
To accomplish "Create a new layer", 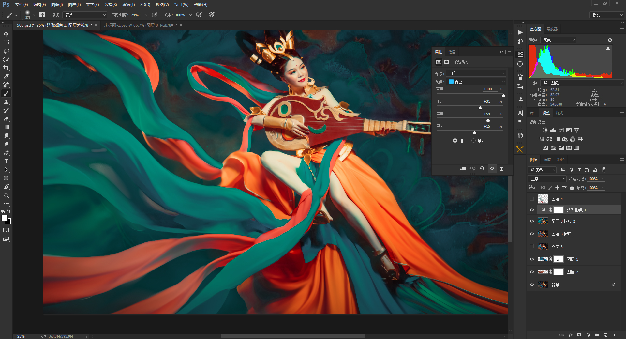I will pyautogui.click(x=606, y=335).
